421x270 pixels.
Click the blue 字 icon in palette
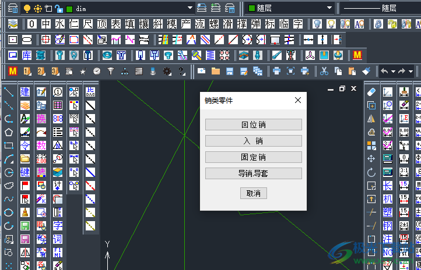(x=58, y=226)
